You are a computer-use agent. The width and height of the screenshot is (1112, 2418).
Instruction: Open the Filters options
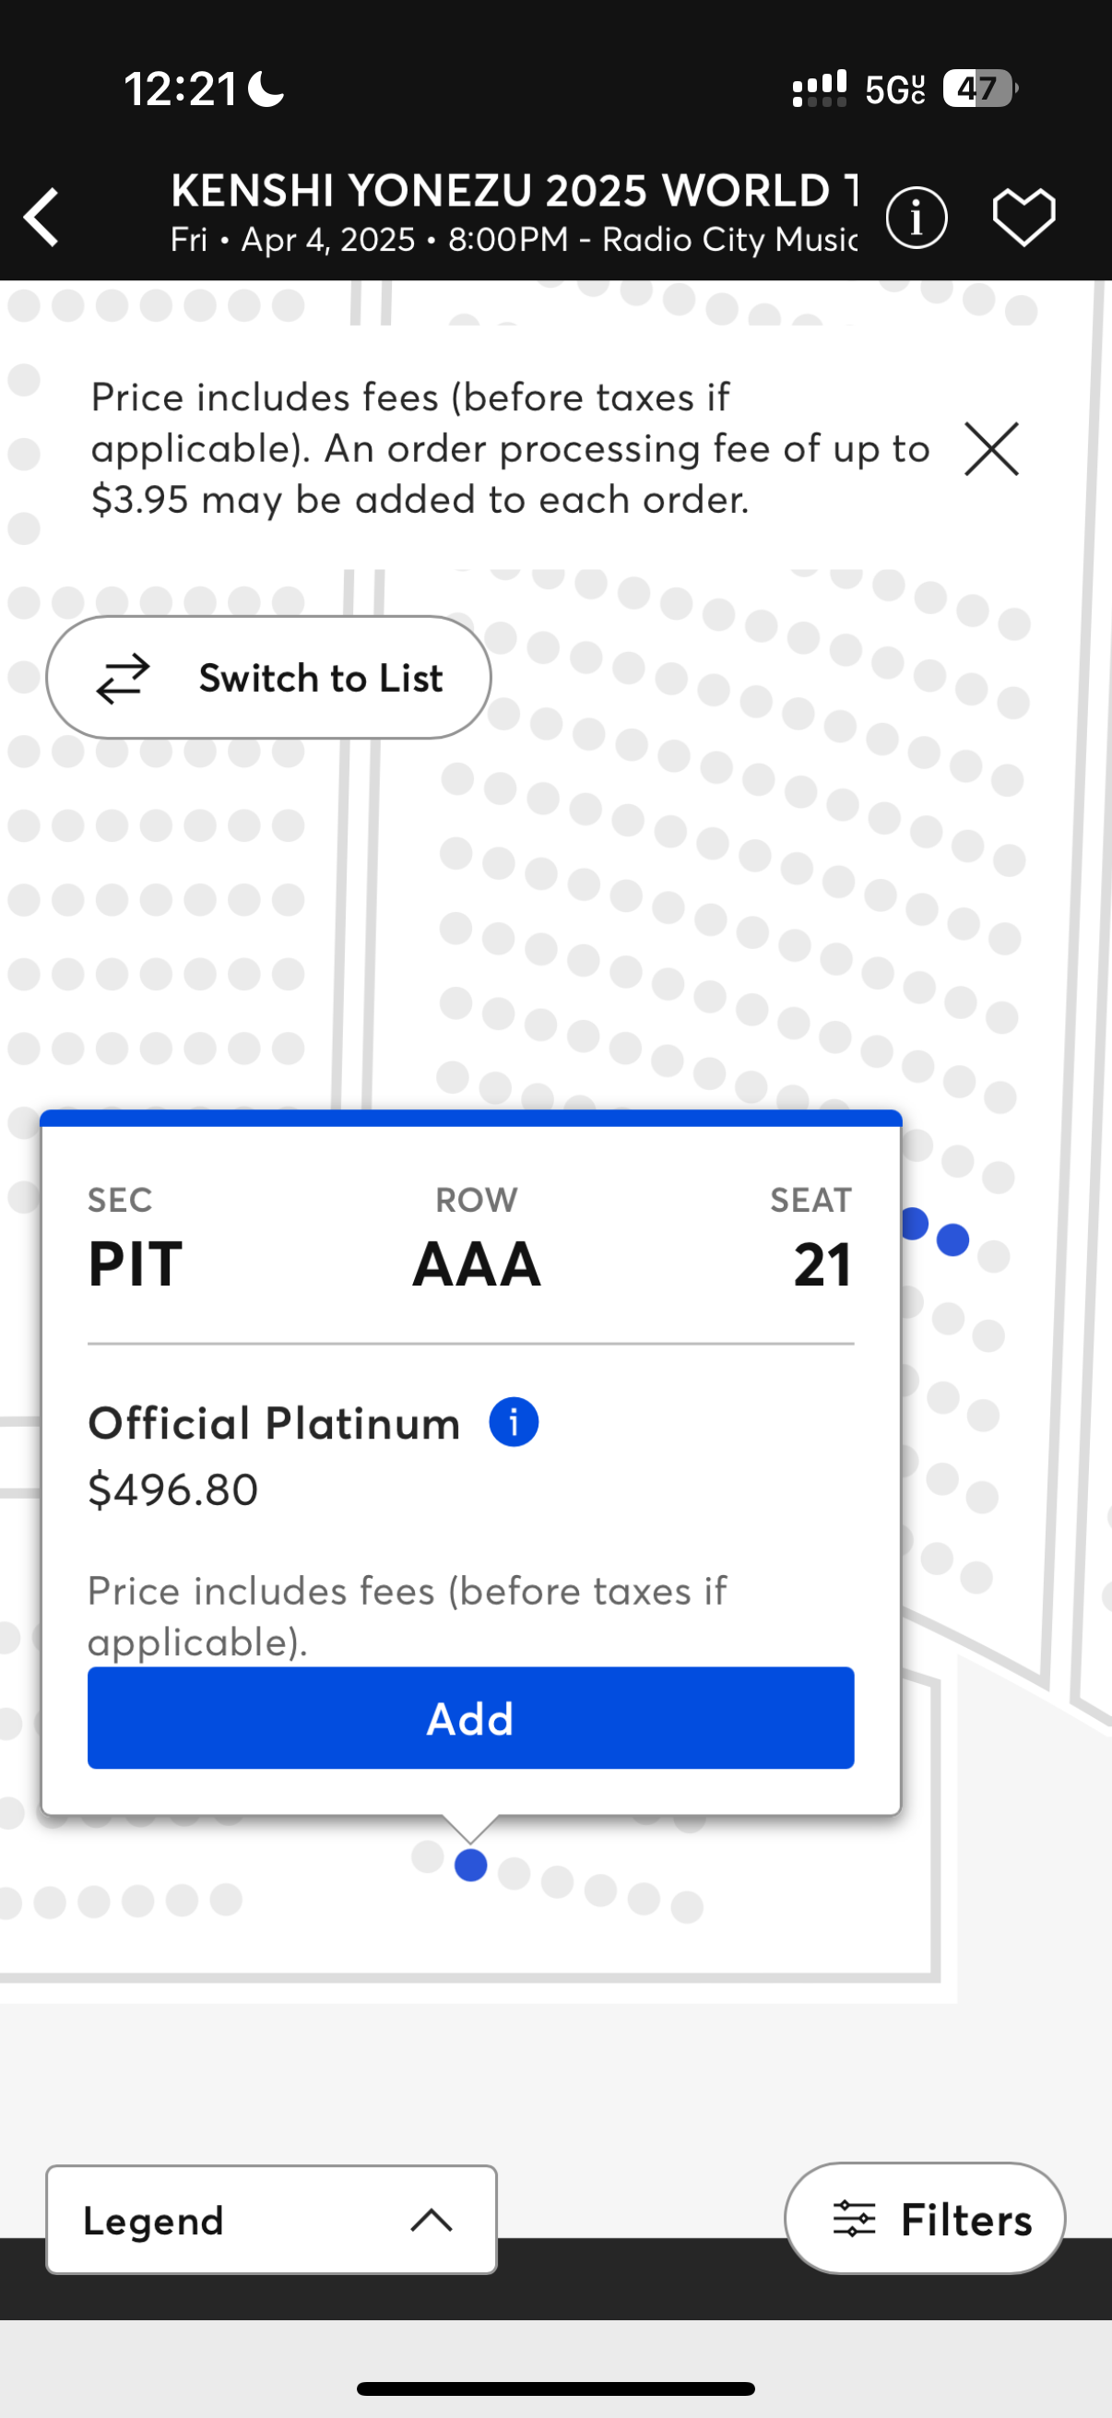924,2219
